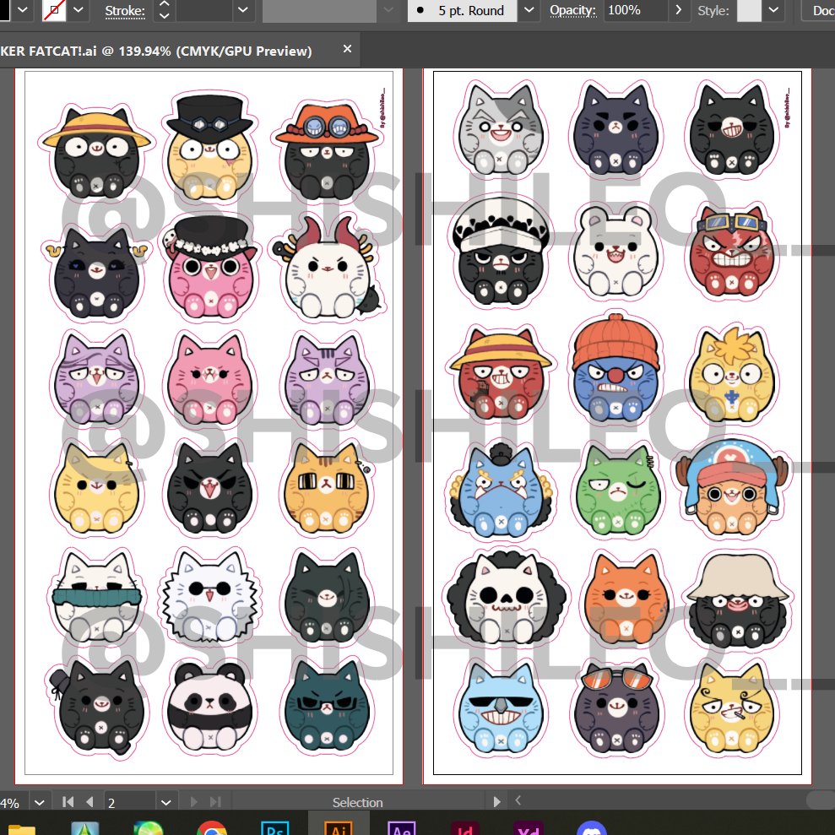Select the pink cat with flowered black hat
Screen dimensions: 835x835
coord(210,268)
